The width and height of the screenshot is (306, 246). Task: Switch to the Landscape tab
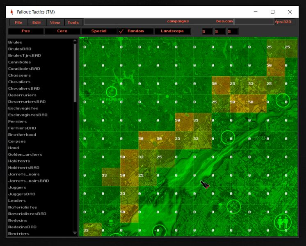172,31
